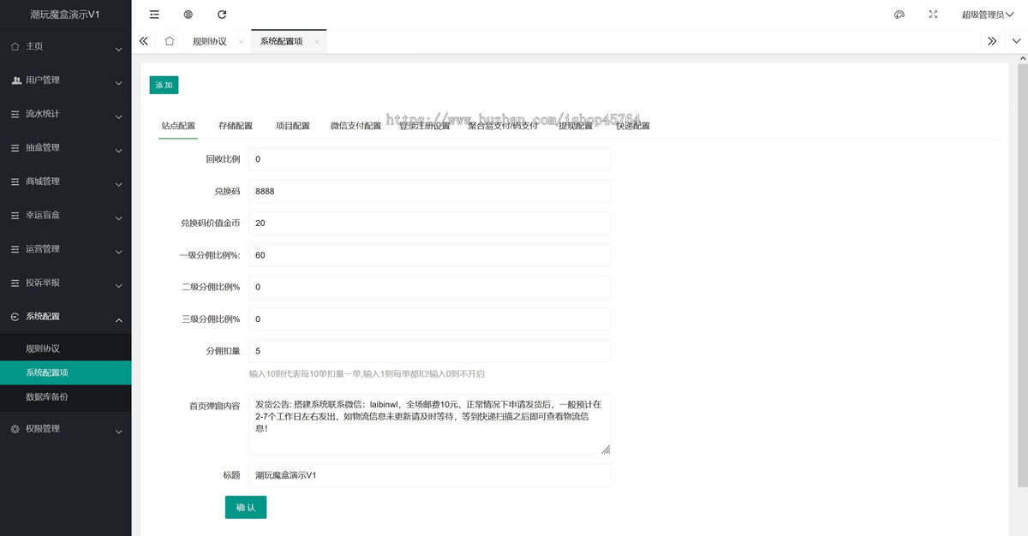This screenshot has width=1028, height=536.
Task: Expand the 运营管理 sidebar menu
Action: [x=66, y=249]
